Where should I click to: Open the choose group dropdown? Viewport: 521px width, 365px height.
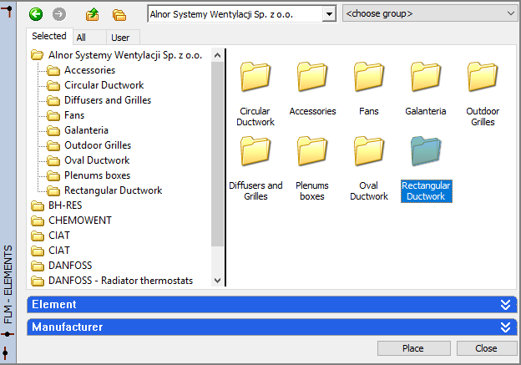(429, 14)
